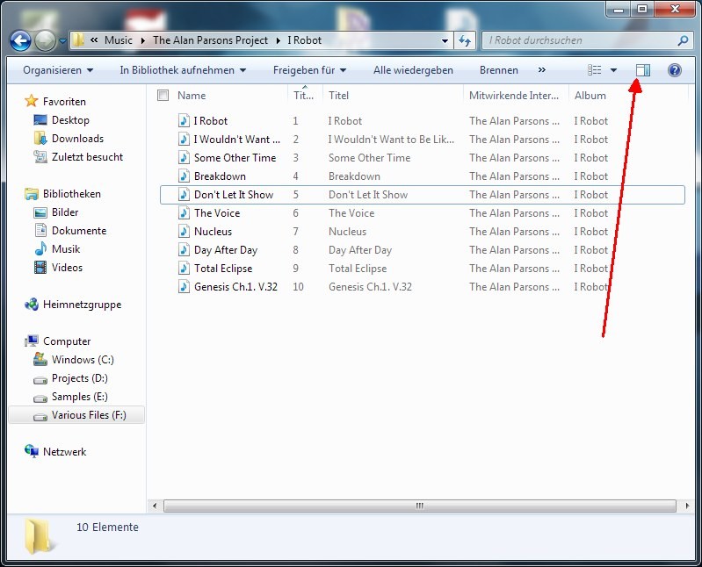
Task: Select file 'I Wouldn't Want ...'
Action: [237, 139]
